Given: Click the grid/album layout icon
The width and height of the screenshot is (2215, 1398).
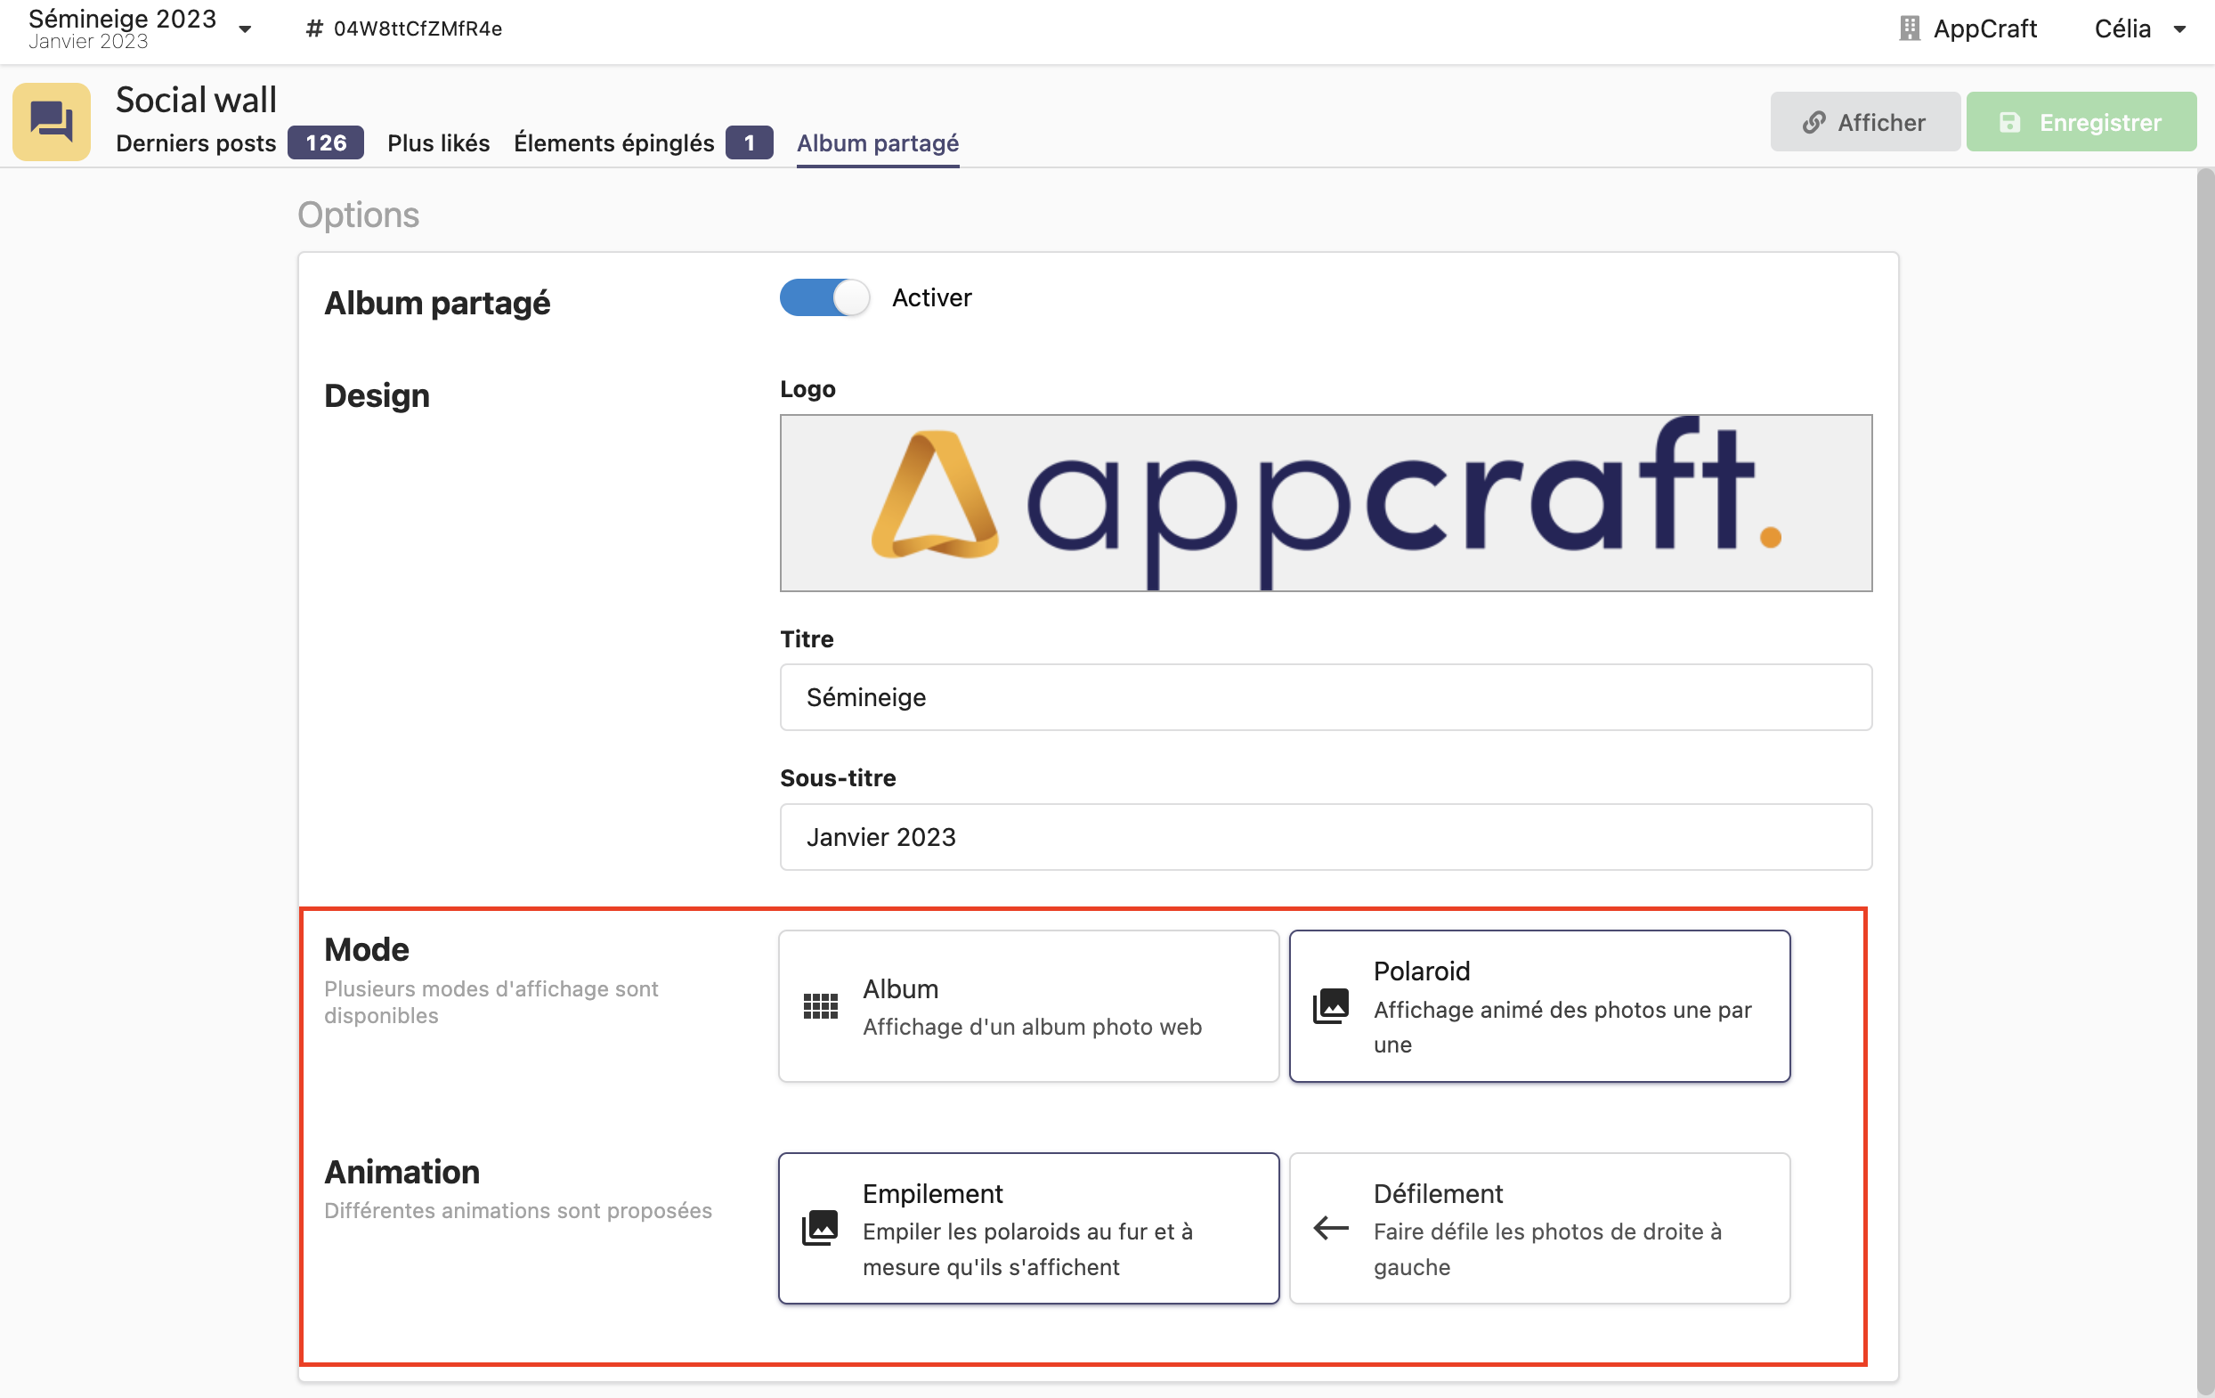Looking at the screenshot, I should click(821, 1005).
